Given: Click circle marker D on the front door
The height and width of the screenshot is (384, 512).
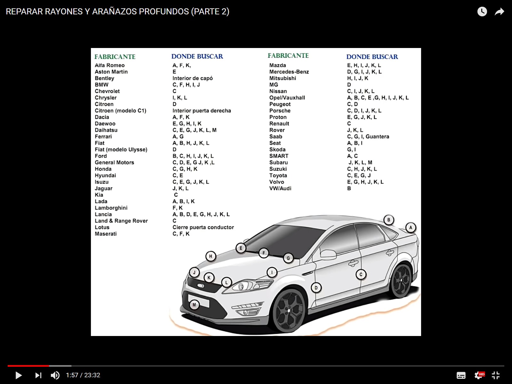Looking at the screenshot, I should pos(316,288).
